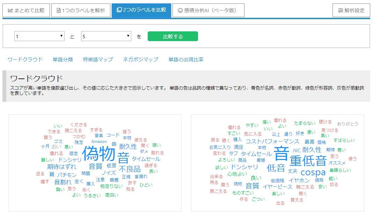The height and width of the screenshot is (214, 373).
Task: Expand the second label dropdown showing 5
Action: (106, 36)
